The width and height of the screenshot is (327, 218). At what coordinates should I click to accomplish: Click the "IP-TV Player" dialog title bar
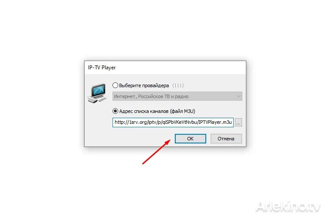[165, 68]
